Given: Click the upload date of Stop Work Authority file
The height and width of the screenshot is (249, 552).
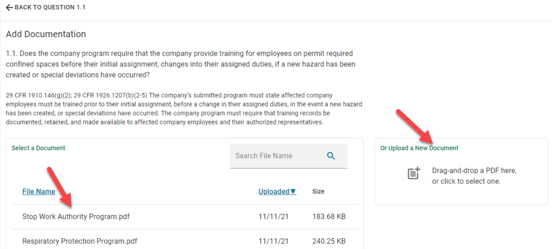Looking at the screenshot, I should [x=272, y=217].
